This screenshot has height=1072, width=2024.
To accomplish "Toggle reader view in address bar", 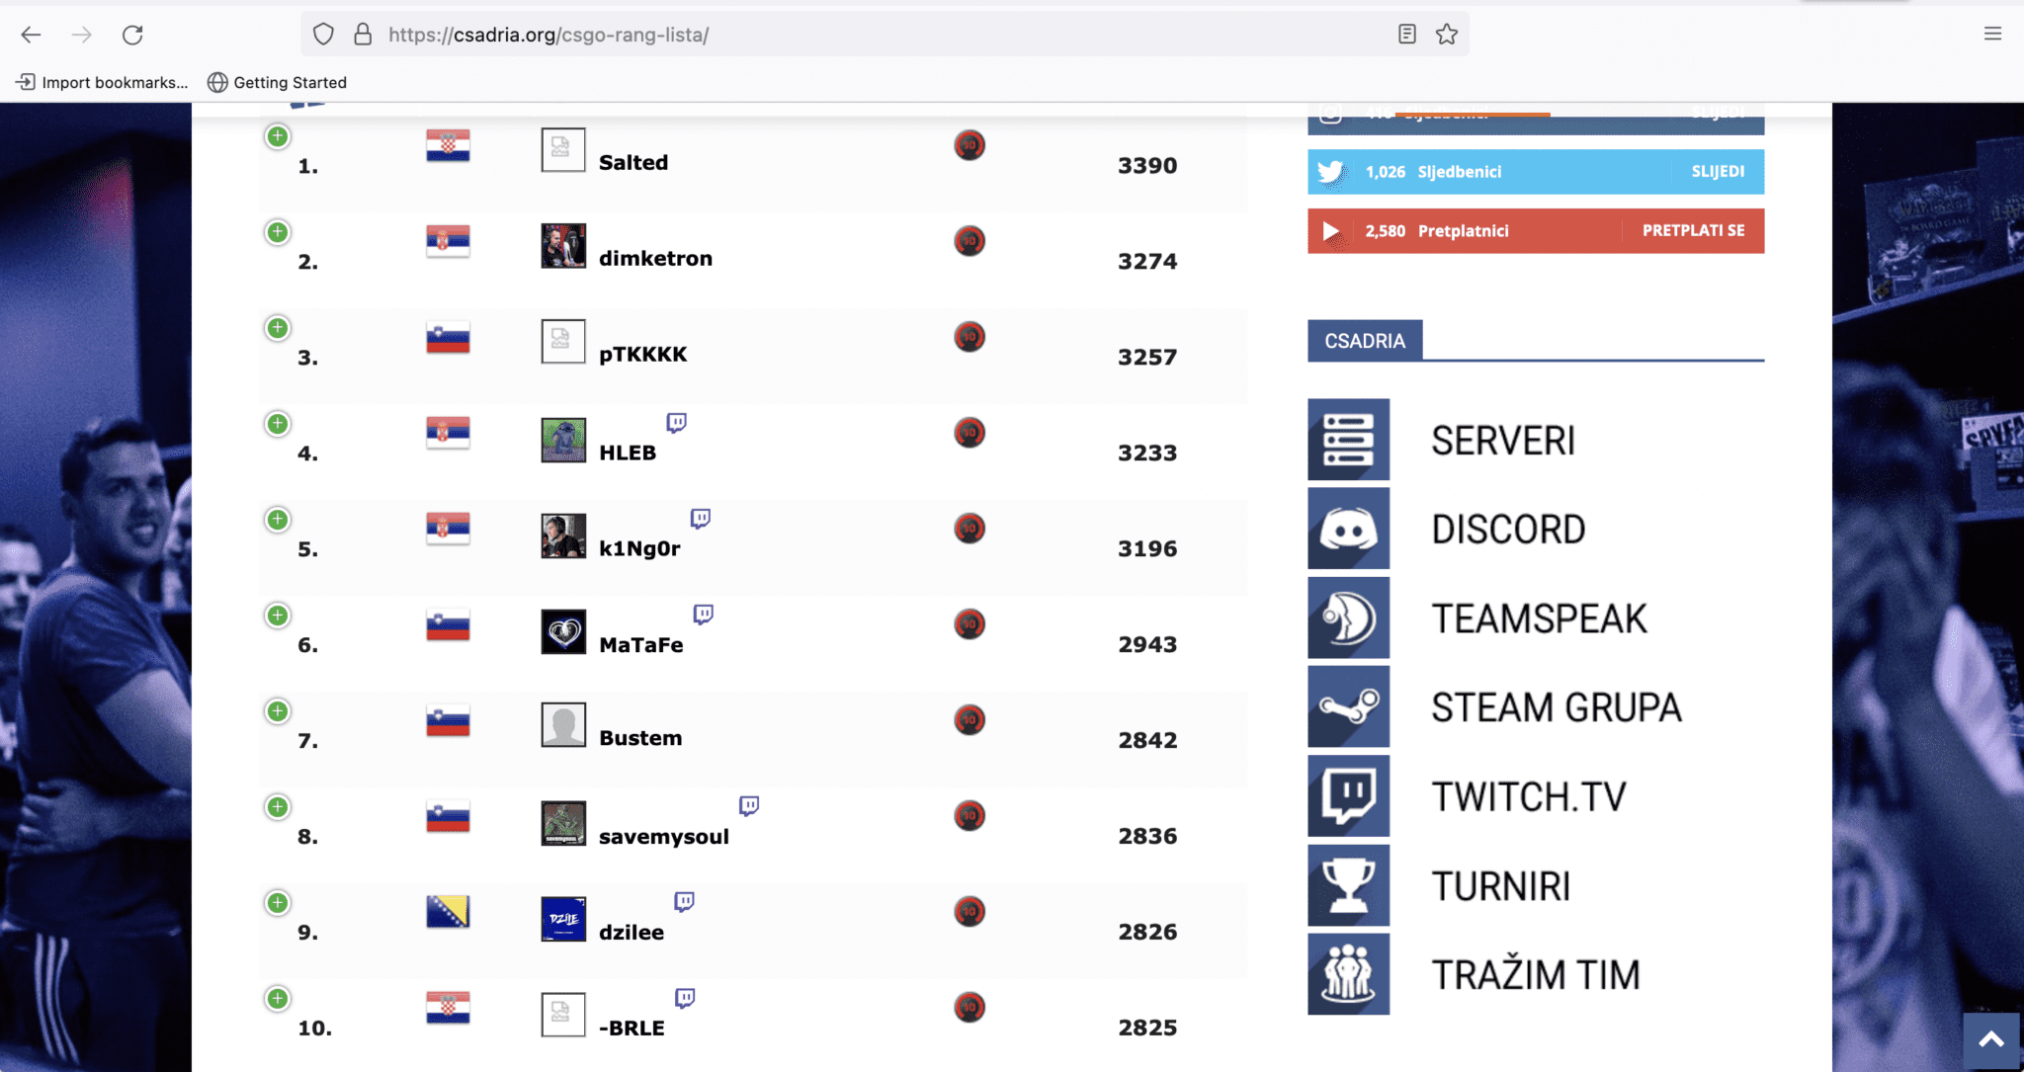I will pyautogui.click(x=1407, y=35).
